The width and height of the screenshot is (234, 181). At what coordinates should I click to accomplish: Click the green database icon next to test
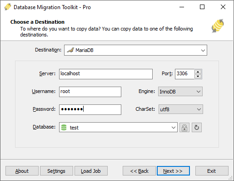click(64, 128)
